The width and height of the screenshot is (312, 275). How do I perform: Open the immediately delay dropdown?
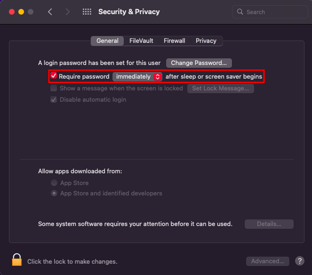137,77
